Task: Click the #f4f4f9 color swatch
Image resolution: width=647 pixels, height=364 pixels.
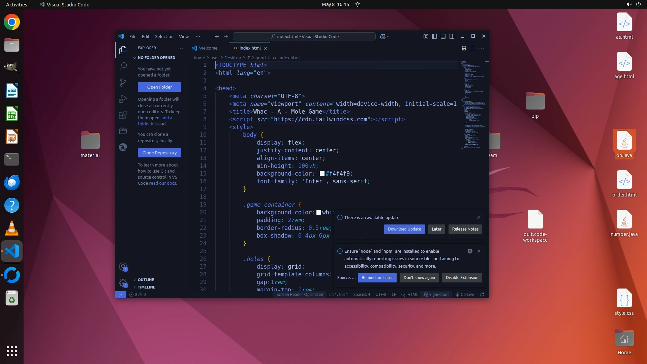Action: pos(322,174)
